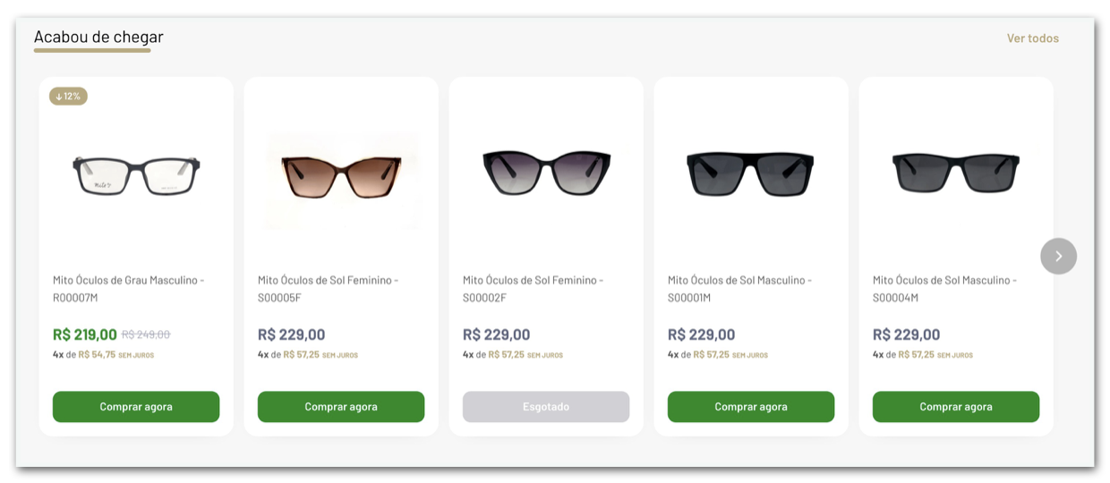
Task: View the S00001M black sunglasses image
Action: click(751, 173)
